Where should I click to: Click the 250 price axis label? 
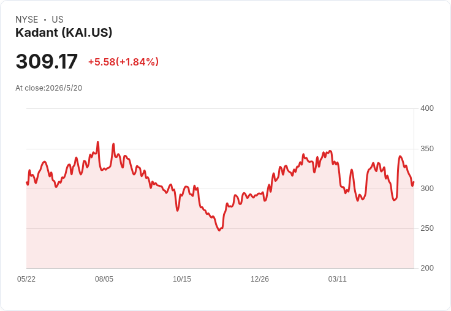click(427, 228)
